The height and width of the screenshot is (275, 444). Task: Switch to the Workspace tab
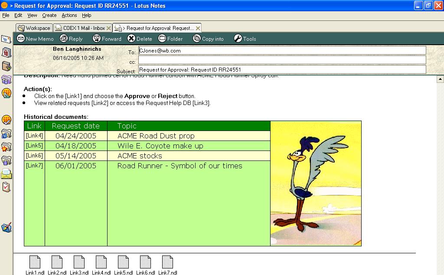click(34, 28)
